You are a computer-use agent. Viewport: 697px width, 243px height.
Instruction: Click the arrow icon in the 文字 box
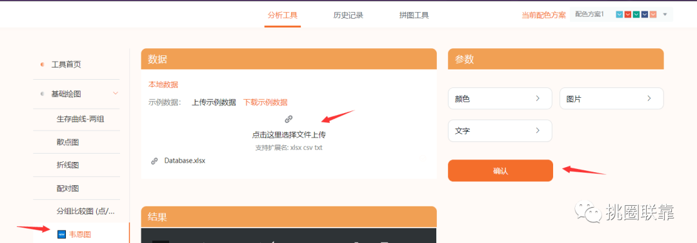[538, 130]
